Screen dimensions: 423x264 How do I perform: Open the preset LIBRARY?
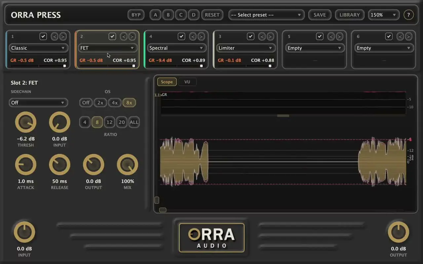(350, 15)
